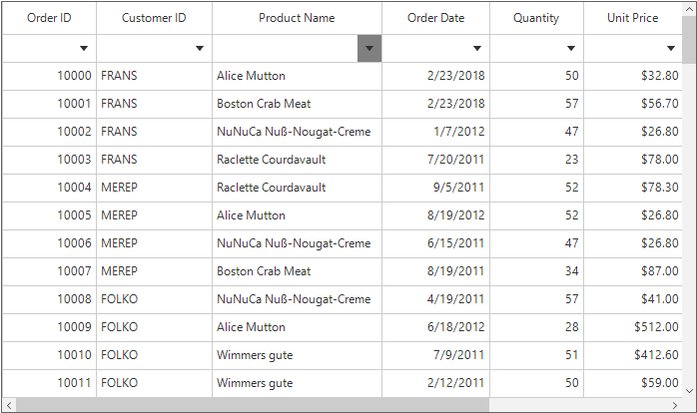Screen dimensions: 697x413
Task: Click the vertical scrollbar up arrow
Action: tap(689, 9)
